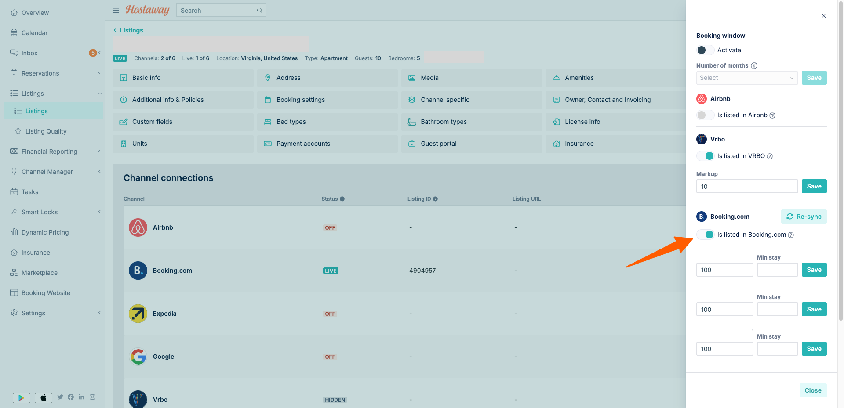Click the Re-sync icon for Booking.com
844x408 pixels.
(790, 217)
